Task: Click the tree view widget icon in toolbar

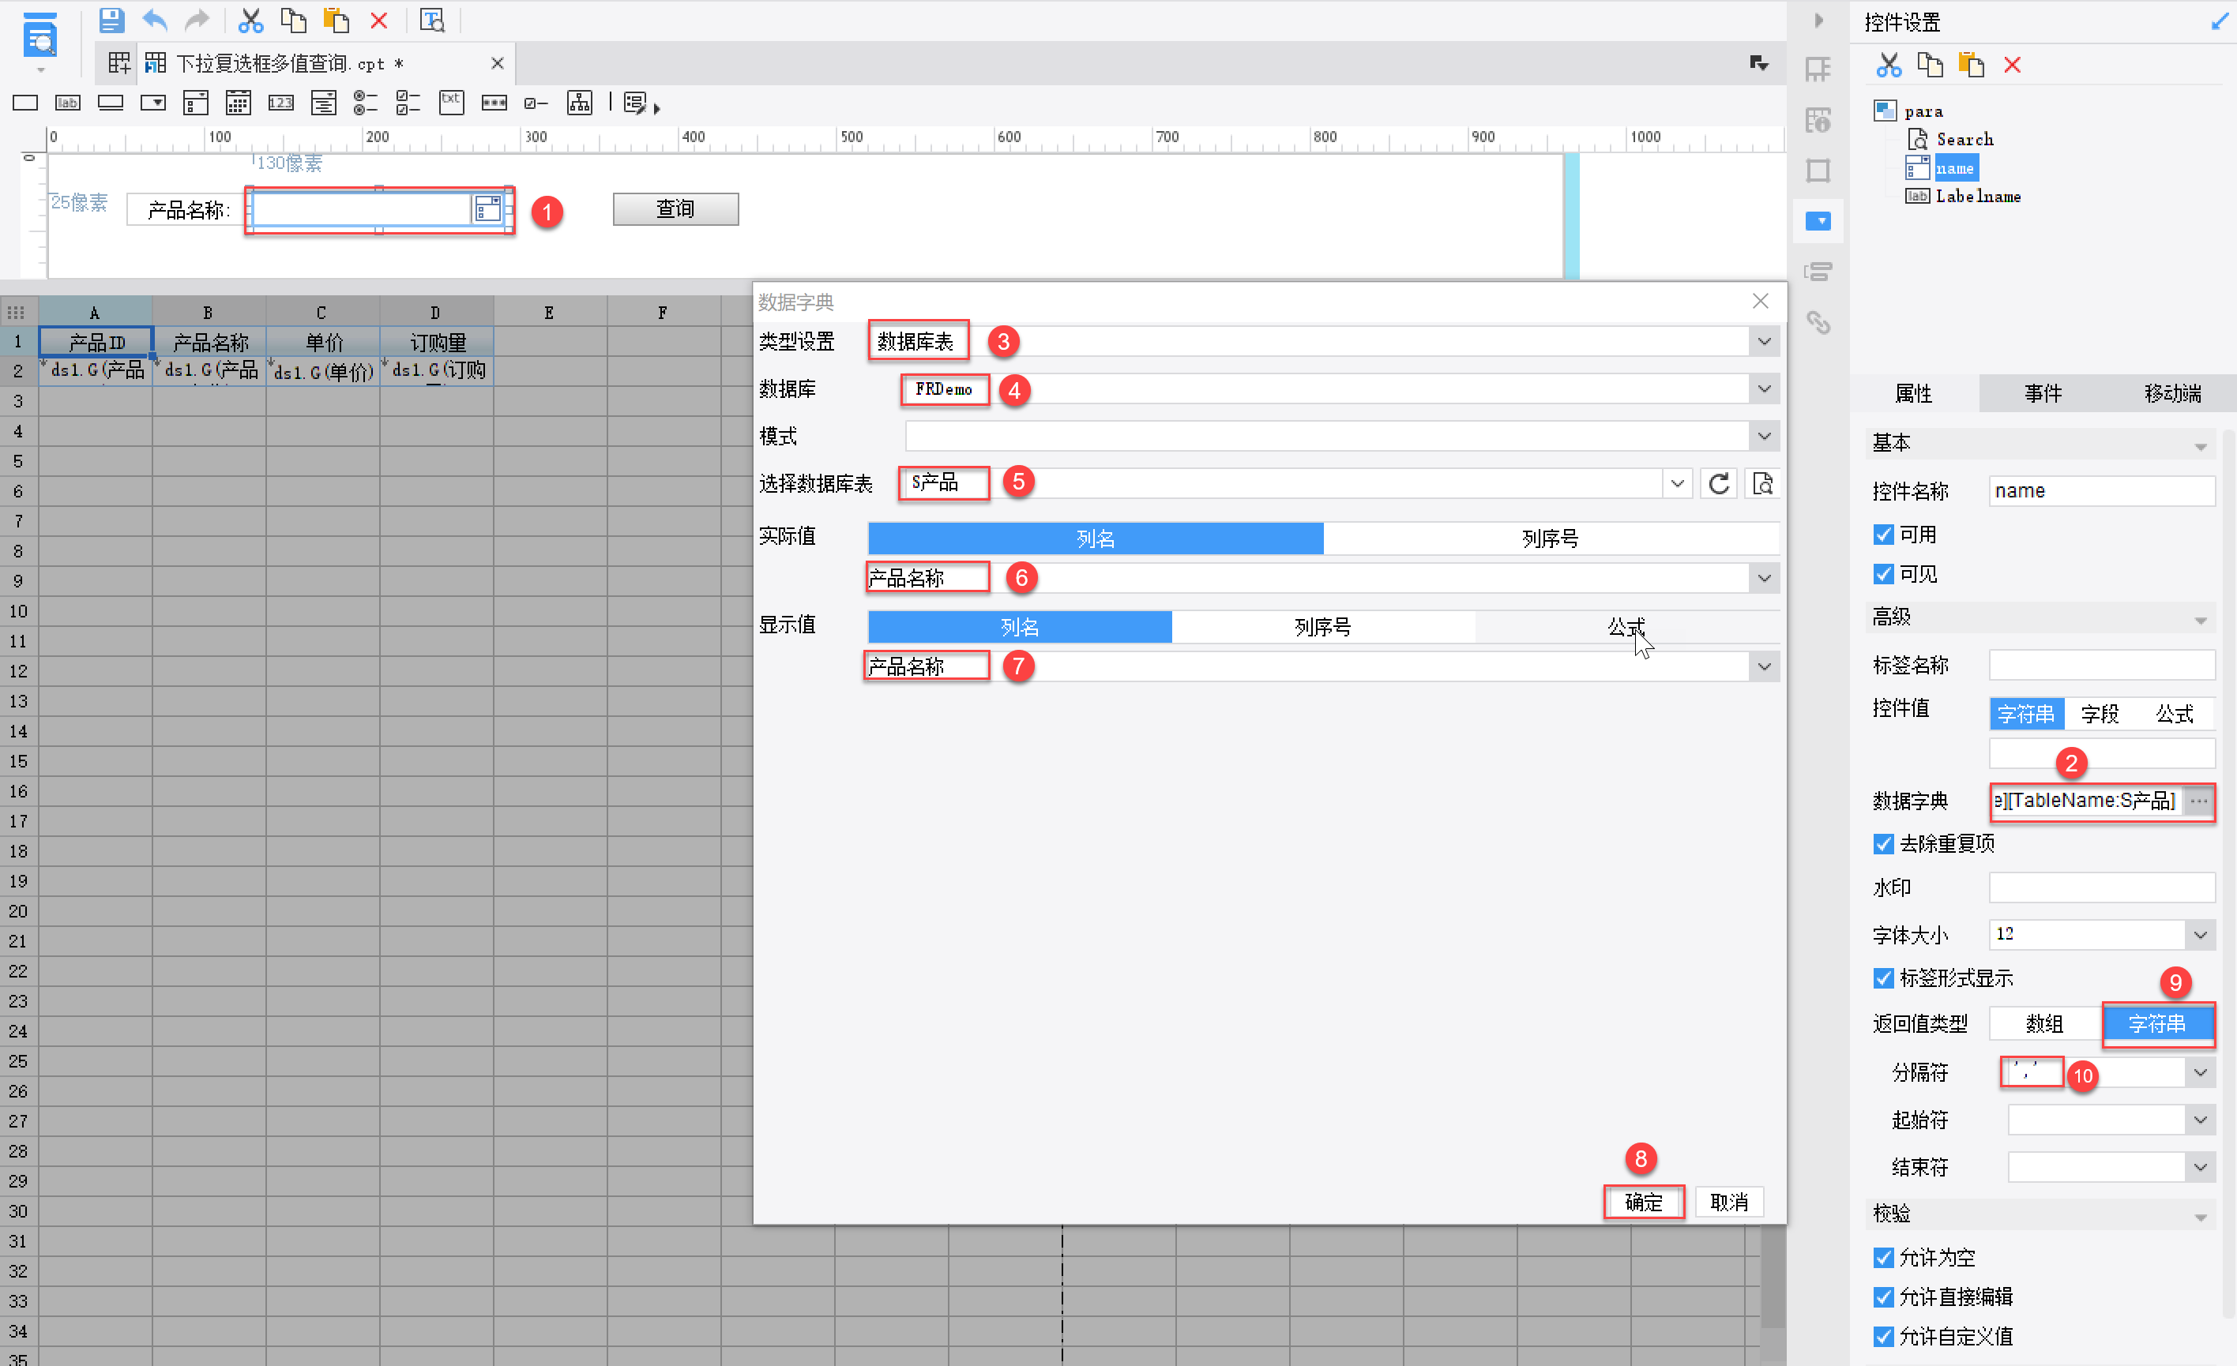Action: (x=579, y=103)
